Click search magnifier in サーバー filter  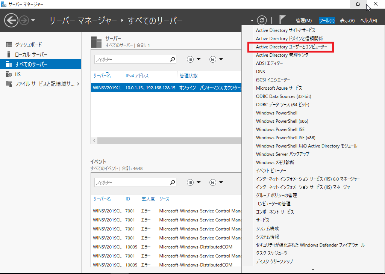(173, 59)
